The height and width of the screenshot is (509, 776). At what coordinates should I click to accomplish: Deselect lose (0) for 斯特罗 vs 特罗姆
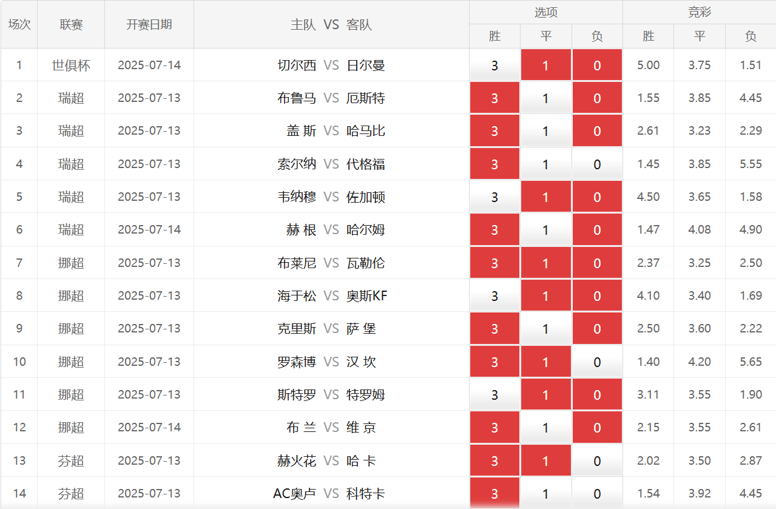[597, 394]
